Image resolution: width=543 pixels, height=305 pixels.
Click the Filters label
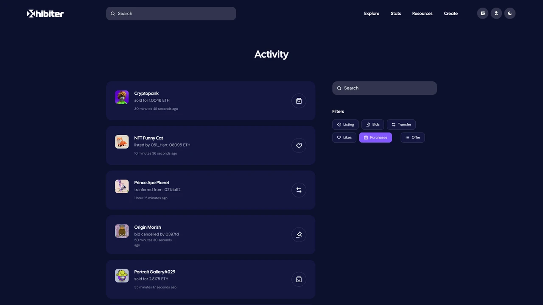point(338,111)
